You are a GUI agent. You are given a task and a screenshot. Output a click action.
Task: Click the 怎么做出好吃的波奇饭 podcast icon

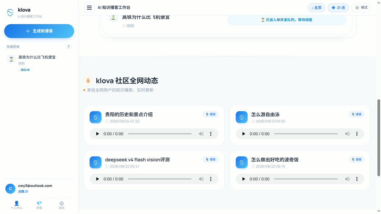tap(242, 162)
